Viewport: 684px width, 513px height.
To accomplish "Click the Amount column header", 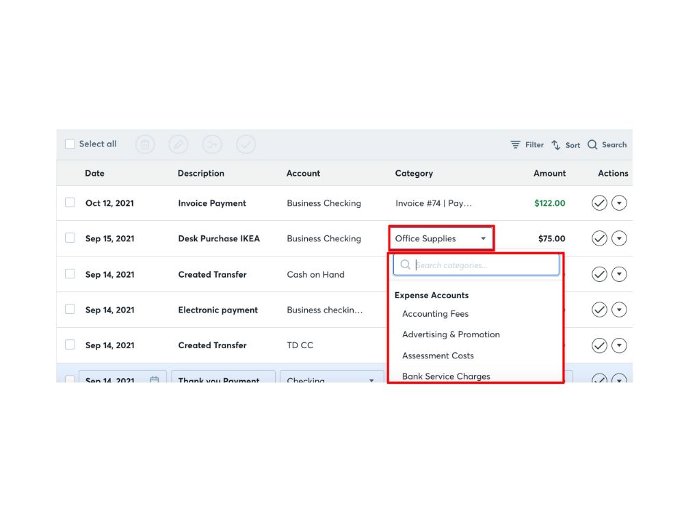I will [x=550, y=173].
